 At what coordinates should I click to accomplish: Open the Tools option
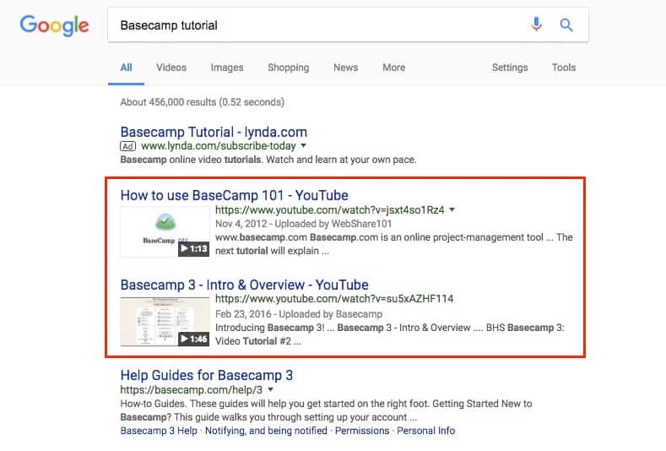tap(564, 68)
